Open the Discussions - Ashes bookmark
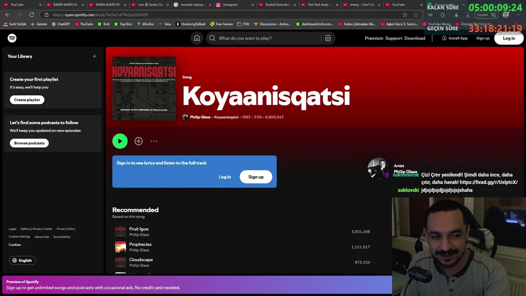526x296 pixels. tap(272, 24)
